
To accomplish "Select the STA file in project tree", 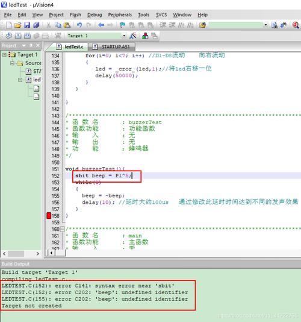I will (34, 71).
